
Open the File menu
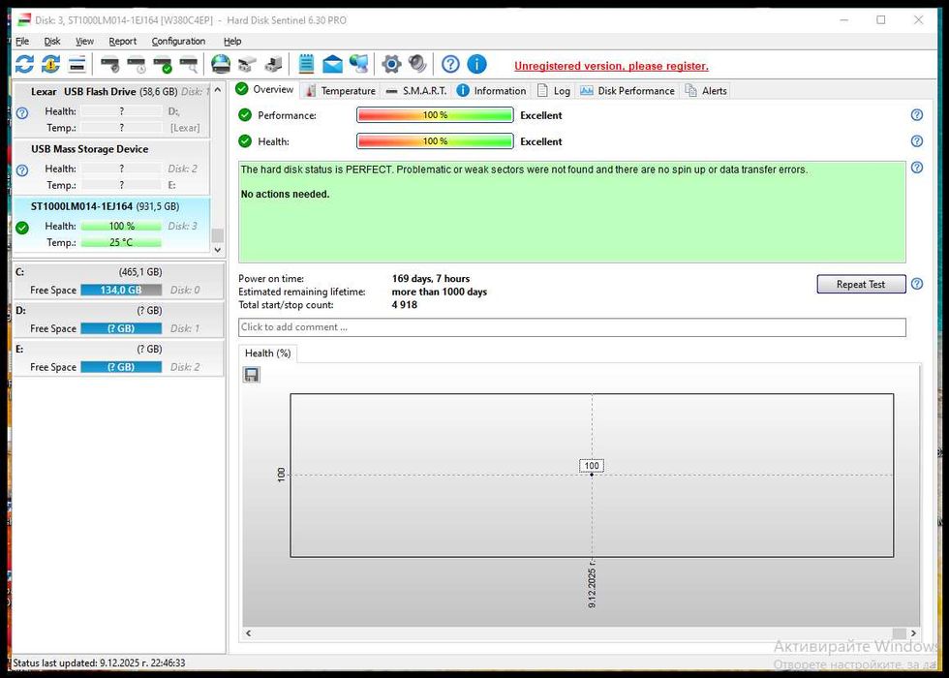[x=21, y=41]
